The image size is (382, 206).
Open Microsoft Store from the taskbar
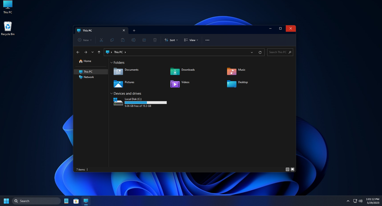click(x=76, y=201)
